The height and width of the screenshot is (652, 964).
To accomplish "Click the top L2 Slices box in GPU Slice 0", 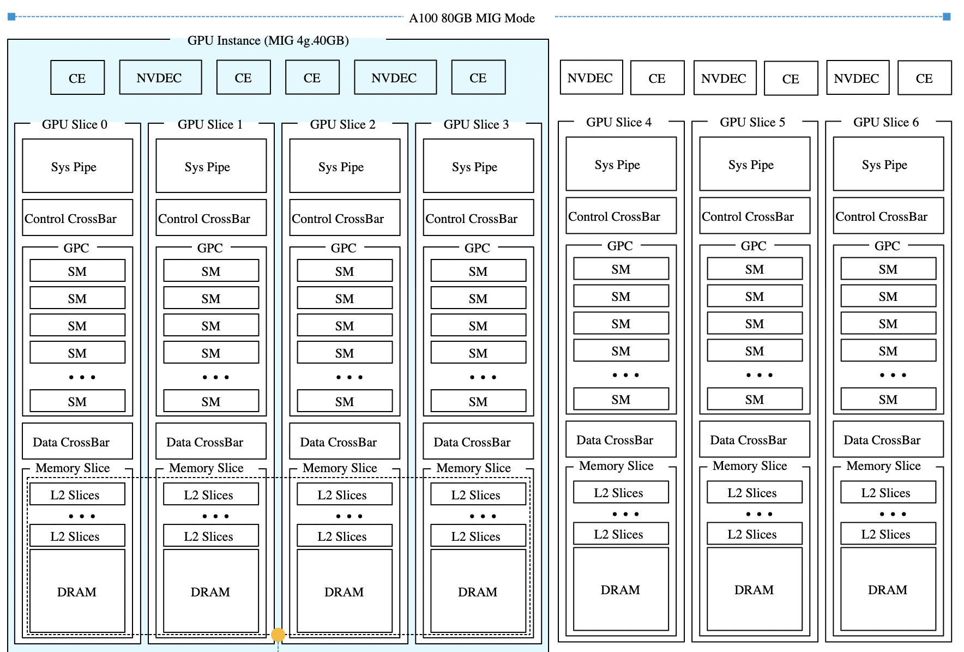I will coord(77,494).
